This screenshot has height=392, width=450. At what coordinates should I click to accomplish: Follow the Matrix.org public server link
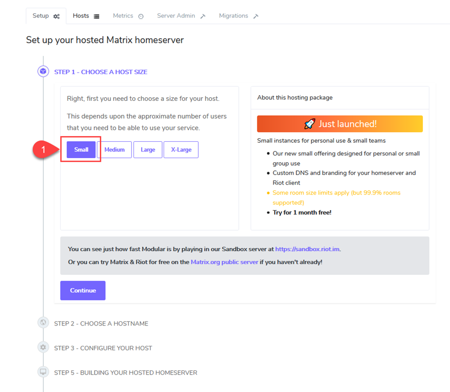click(224, 262)
